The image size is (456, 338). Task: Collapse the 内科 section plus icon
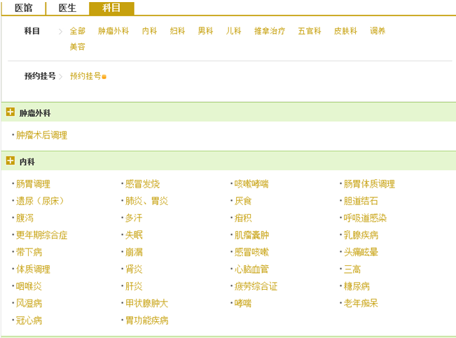point(11,161)
